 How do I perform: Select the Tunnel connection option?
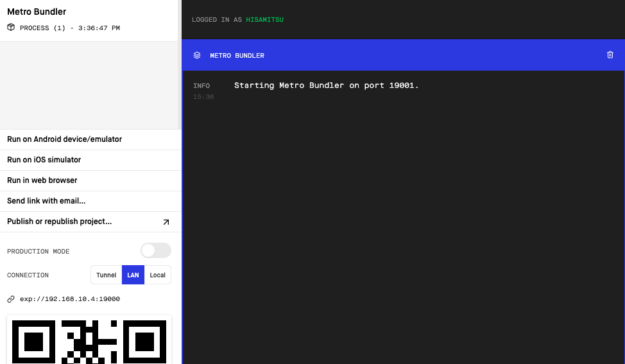[107, 275]
